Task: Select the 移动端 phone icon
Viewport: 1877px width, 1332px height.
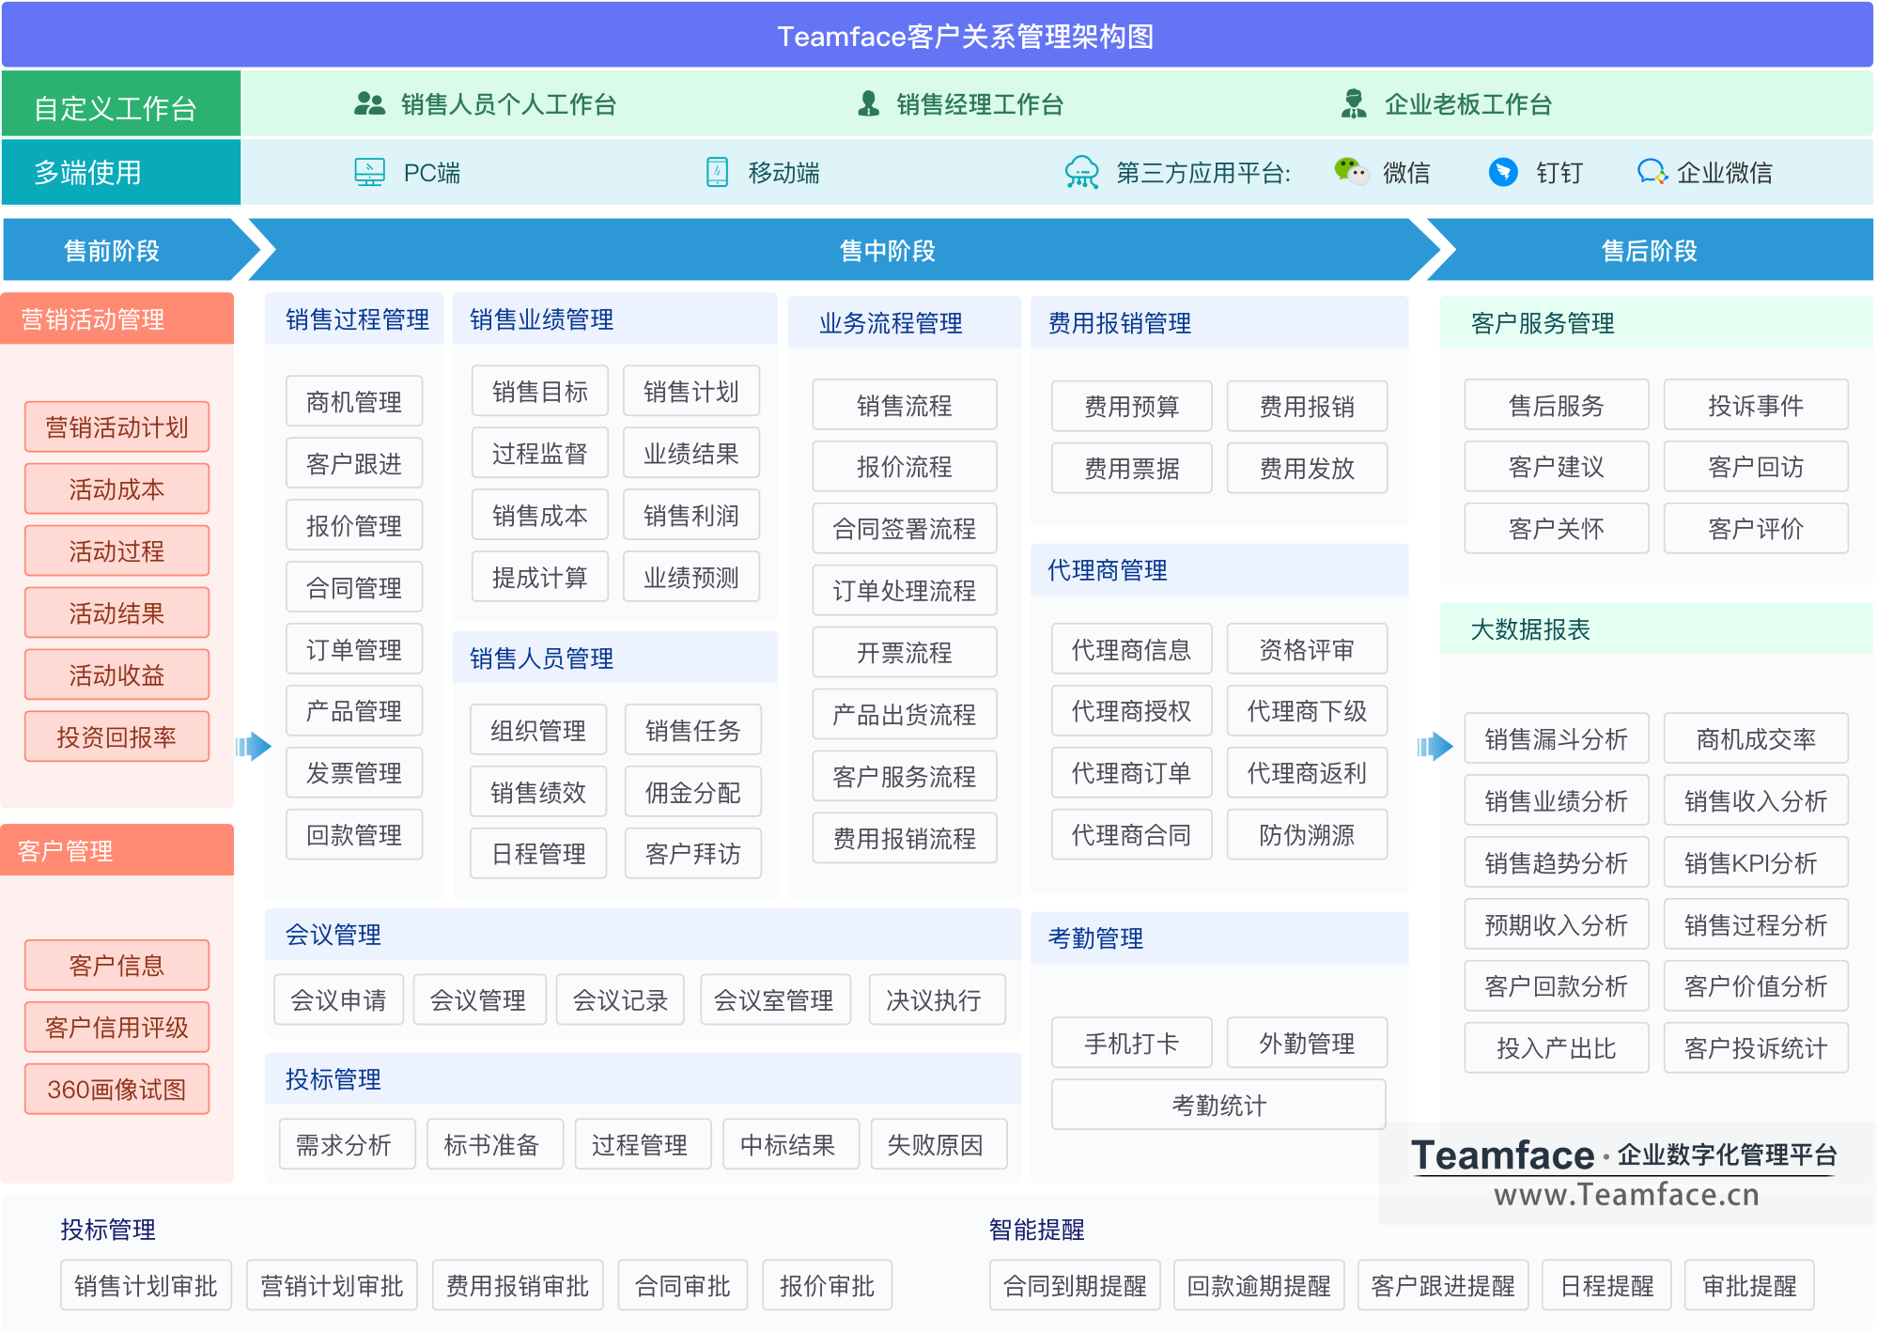Action: click(717, 172)
